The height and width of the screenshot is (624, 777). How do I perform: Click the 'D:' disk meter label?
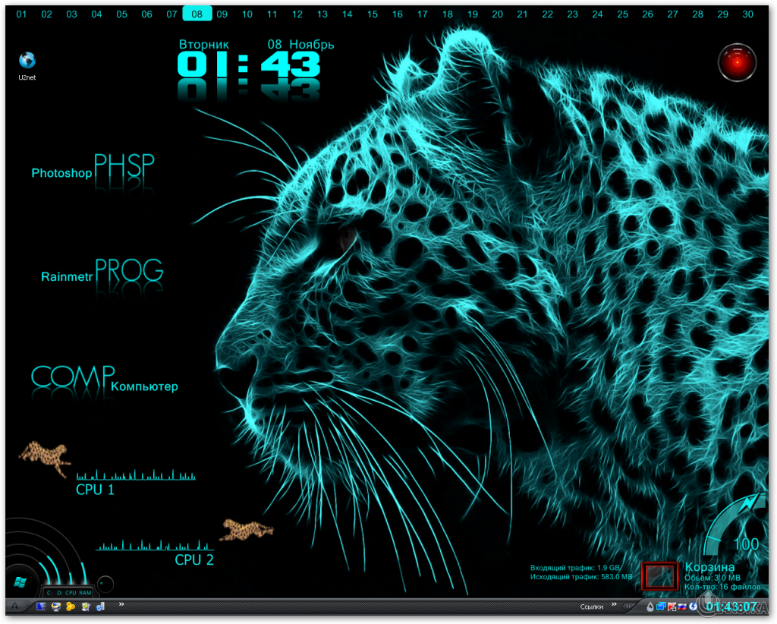60,593
